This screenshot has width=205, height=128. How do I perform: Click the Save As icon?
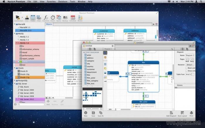coord(101,113)
